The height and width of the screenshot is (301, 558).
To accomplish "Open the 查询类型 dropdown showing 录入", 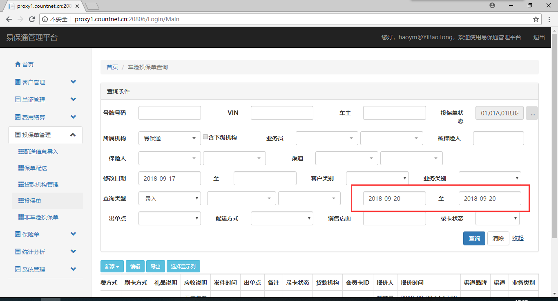I will 170,199.
